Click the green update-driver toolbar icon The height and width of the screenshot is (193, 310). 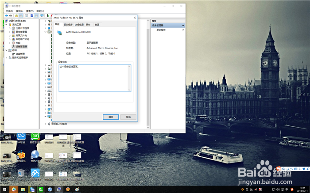pos(48,15)
